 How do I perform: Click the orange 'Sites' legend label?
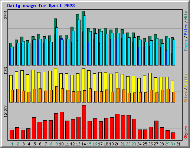(186, 97)
